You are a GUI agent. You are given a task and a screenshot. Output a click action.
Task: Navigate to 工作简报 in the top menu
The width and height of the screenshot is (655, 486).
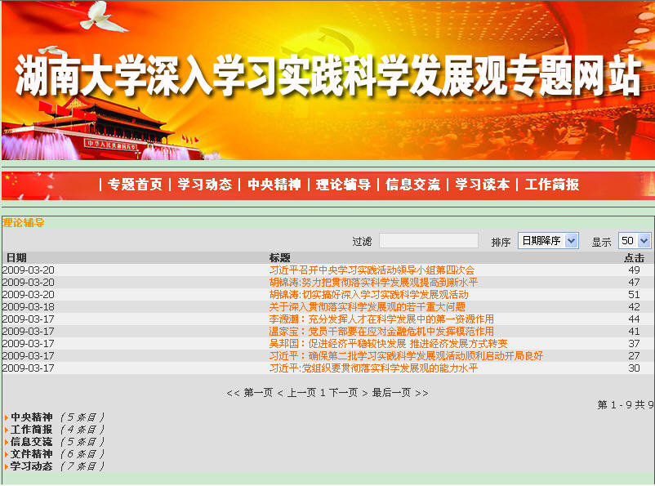click(x=551, y=185)
